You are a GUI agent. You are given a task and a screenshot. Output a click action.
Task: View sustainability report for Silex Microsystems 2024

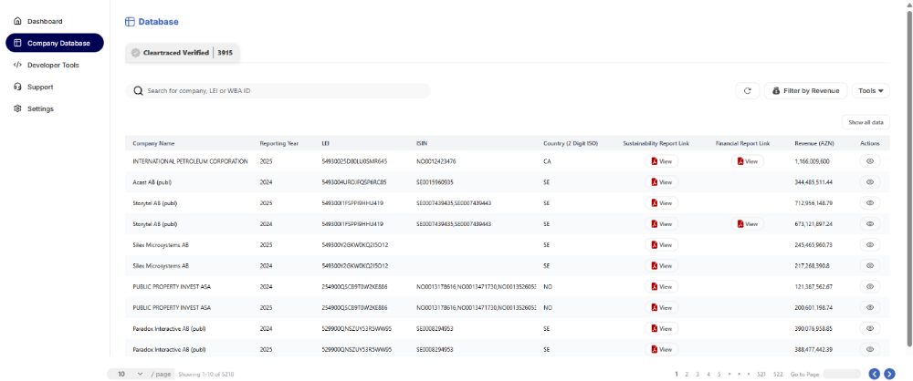pos(661,266)
